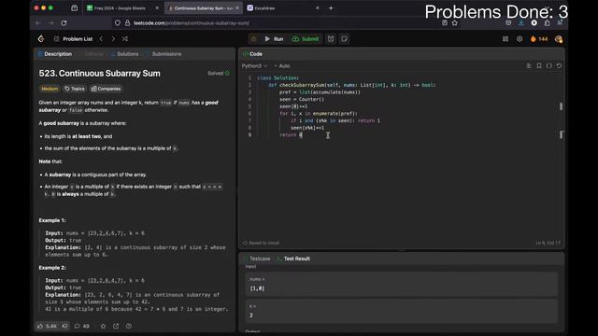Image resolution: width=598 pixels, height=336 pixels.
Task: Click the debugger icon left of Run
Action: (x=253, y=39)
